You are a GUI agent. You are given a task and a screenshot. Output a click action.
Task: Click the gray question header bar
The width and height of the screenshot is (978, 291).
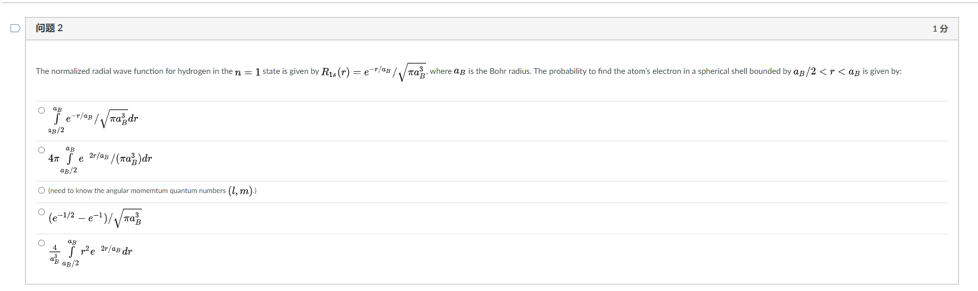coord(453,28)
